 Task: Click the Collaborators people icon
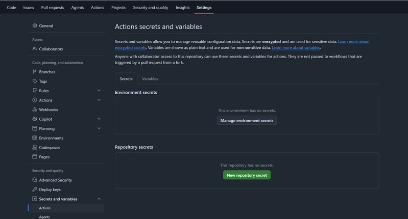35,48
